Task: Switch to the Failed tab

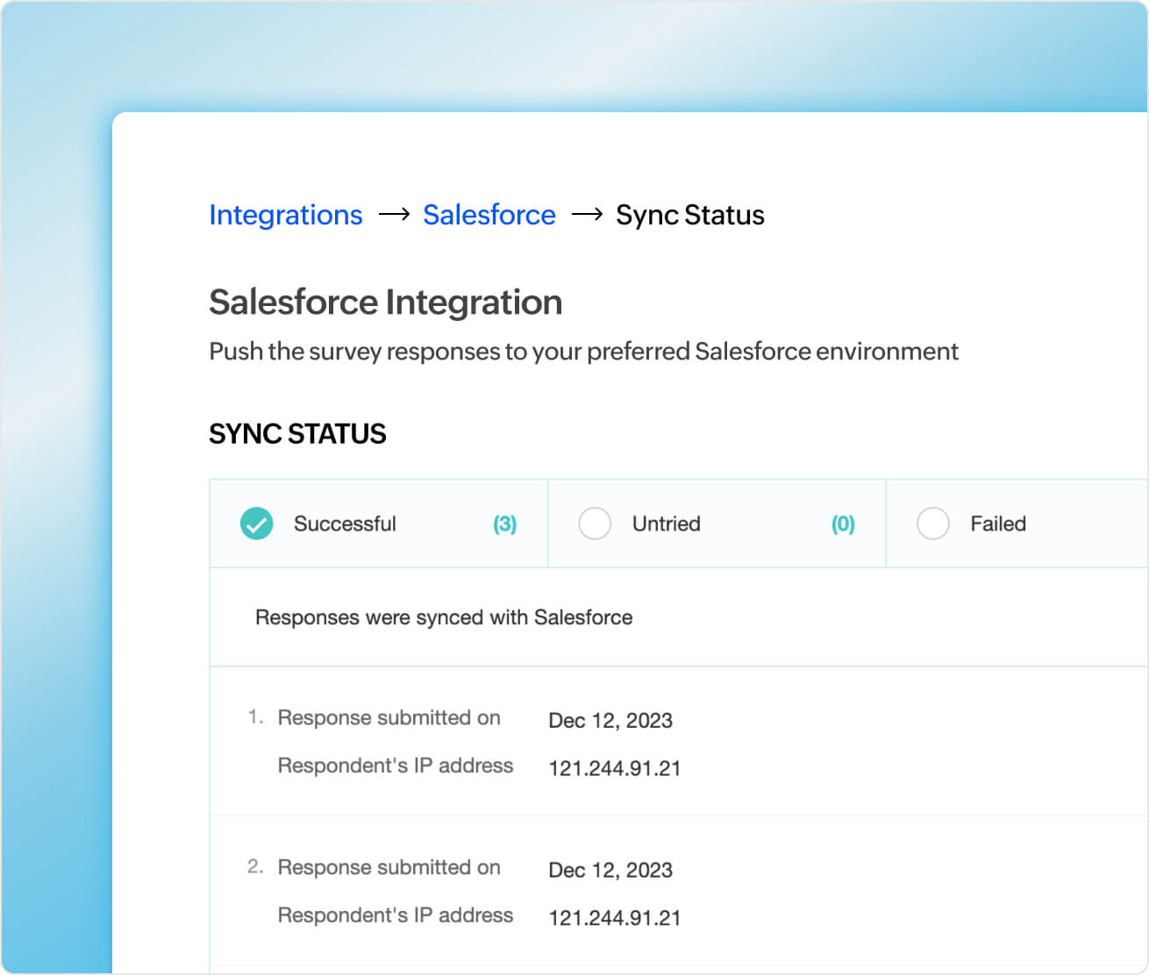Action: [x=997, y=523]
